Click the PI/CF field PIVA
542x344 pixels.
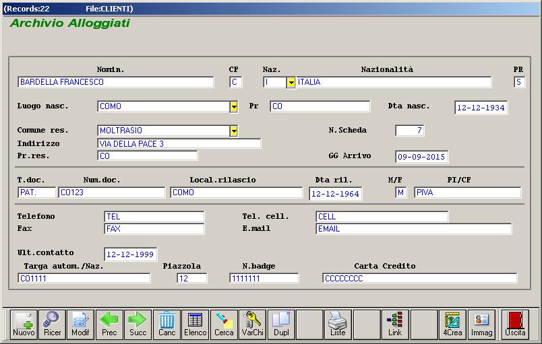pyautogui.click(x=467, y=192)
